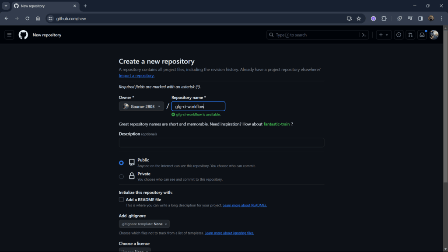
Task: Open the Extensions puzzle icon
Action: [384, 18]
